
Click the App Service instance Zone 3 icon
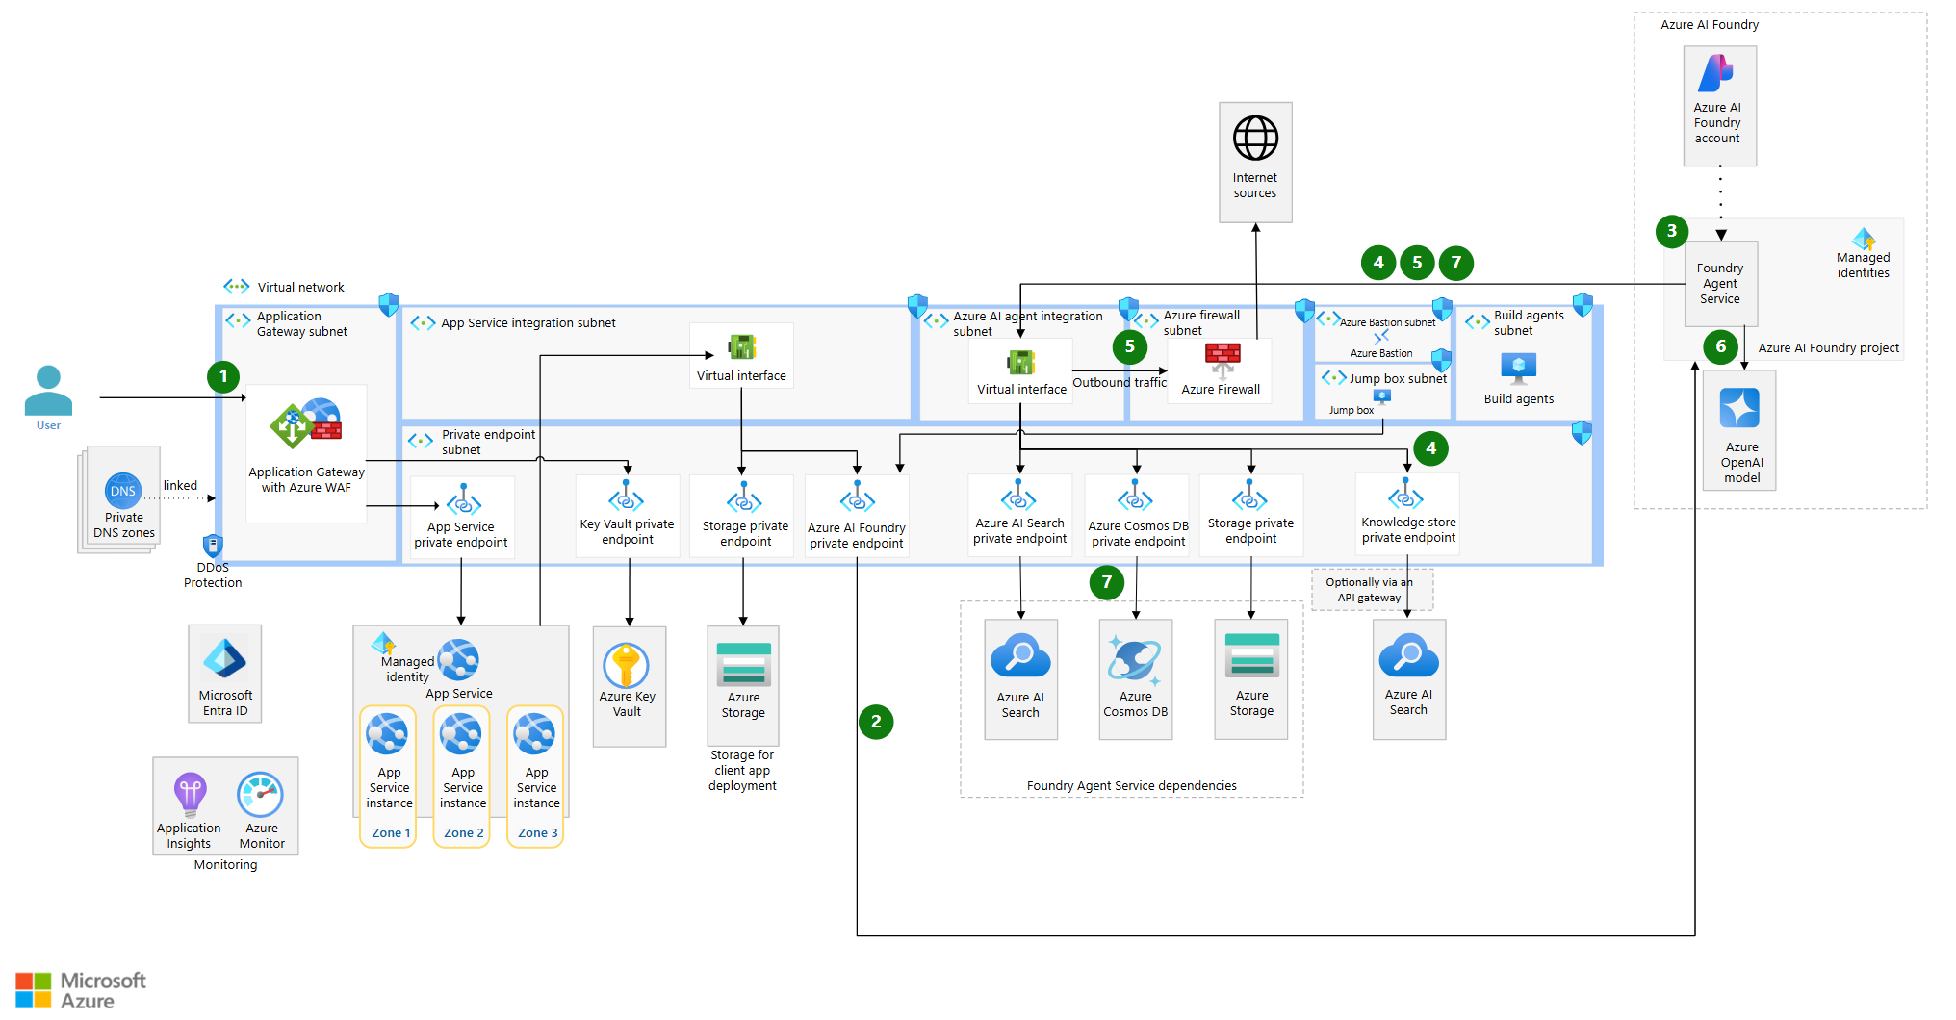(534, 733)
